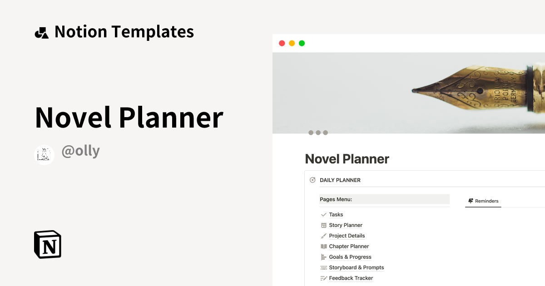Screen dimensions: 545x286
Task: Open the Reminders tab
Action: [x=483, y=201]
